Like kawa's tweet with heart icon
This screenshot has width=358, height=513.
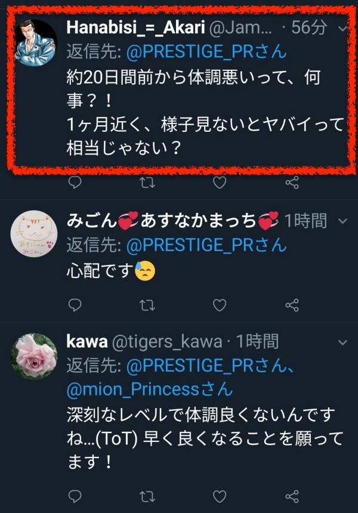(220, 497)
